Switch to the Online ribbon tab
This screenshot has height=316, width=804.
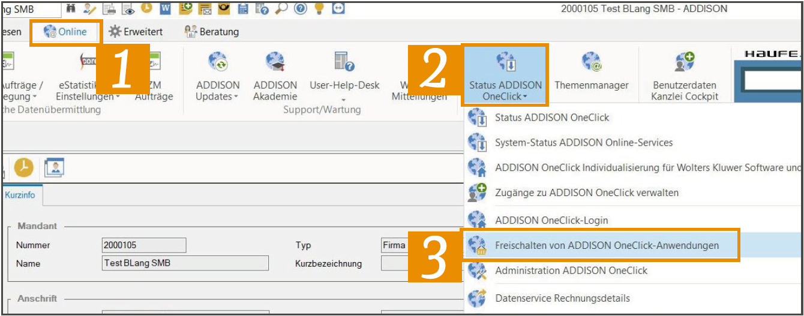pyautogui.click(x=66, y=32)
